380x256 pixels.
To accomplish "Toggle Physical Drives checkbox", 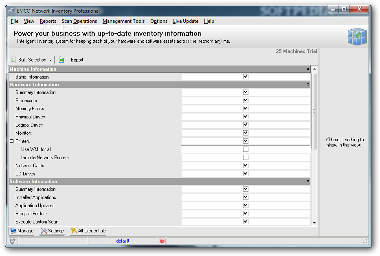I will [x=246, y=116].
